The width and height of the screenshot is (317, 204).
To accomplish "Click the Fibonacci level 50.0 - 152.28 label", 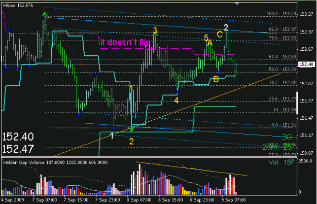I will tap(283, 70).
